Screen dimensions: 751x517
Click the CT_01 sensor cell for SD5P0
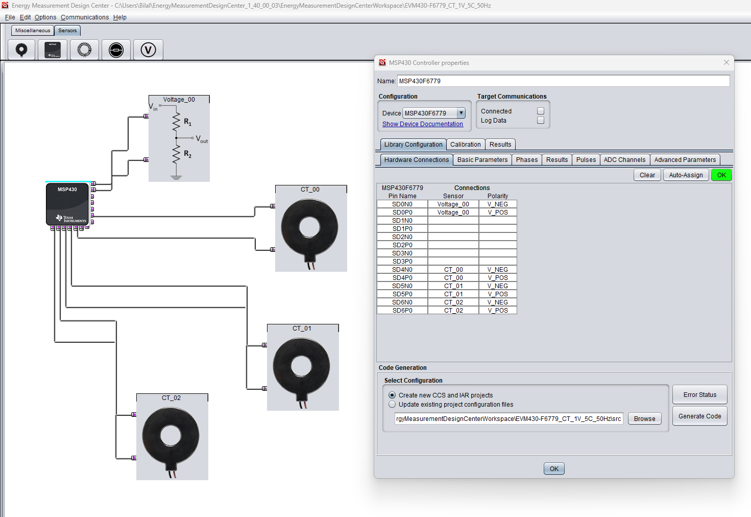pyautogui.click(x=453, y=294)
